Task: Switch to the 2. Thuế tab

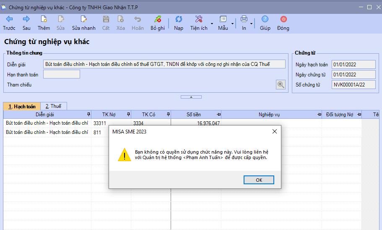Action: coord(53,106)
